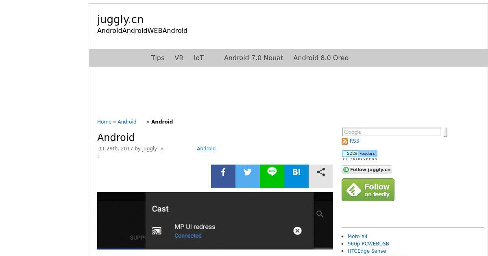The height and width of the screenshot is (256, 488).
Task: Focus the Google custom search field
Action: [392, 132]
